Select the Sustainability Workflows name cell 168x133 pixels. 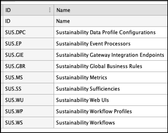coord(111,122)
